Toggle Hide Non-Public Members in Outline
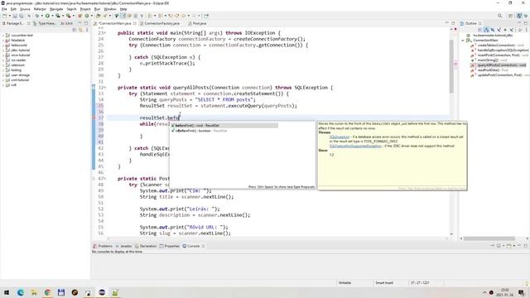Screen dimensions: 530x298 505,30
